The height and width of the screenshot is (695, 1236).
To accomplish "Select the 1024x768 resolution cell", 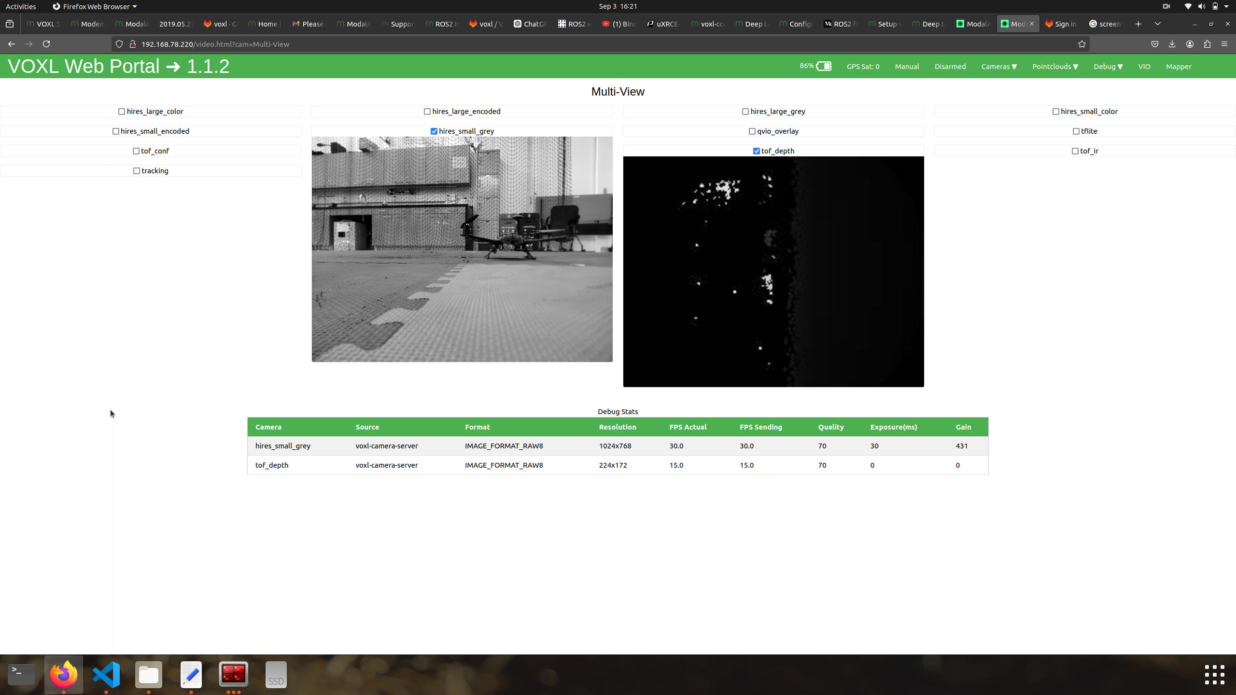I will tap(615, 446).
